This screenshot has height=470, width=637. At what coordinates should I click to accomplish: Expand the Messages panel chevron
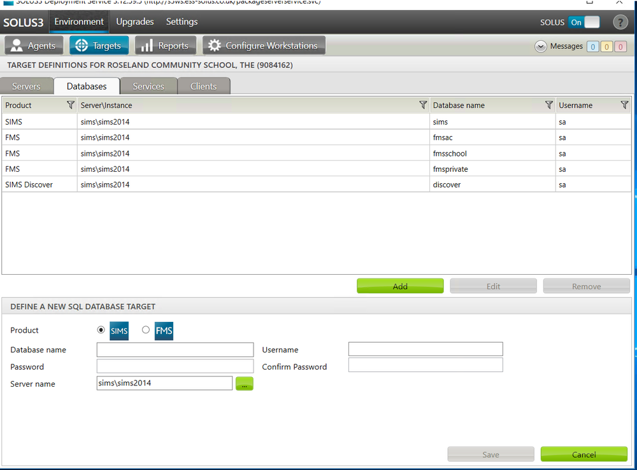pos(540,46)
